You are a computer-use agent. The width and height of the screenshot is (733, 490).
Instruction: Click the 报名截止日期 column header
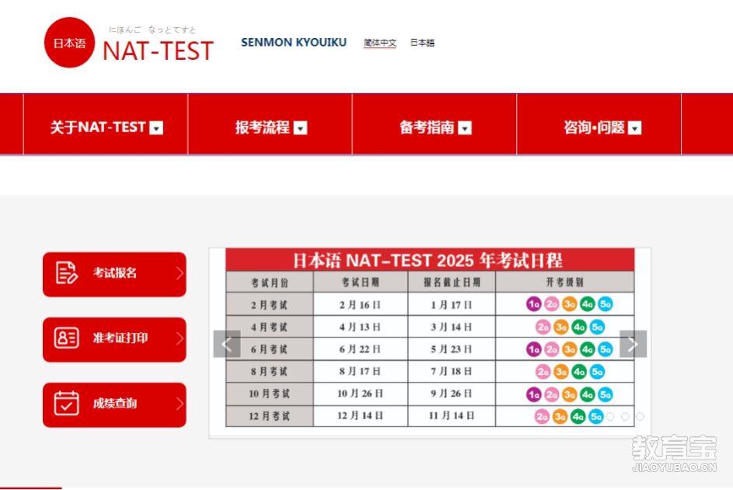452,282
